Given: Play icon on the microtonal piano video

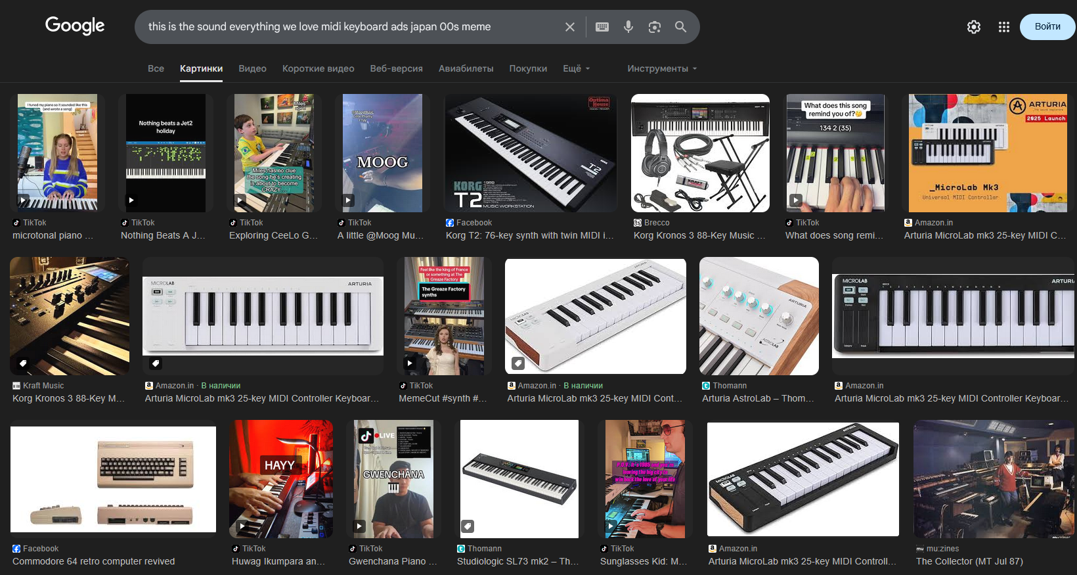Looking at the screenshot, I should click(x=23, y=200).
